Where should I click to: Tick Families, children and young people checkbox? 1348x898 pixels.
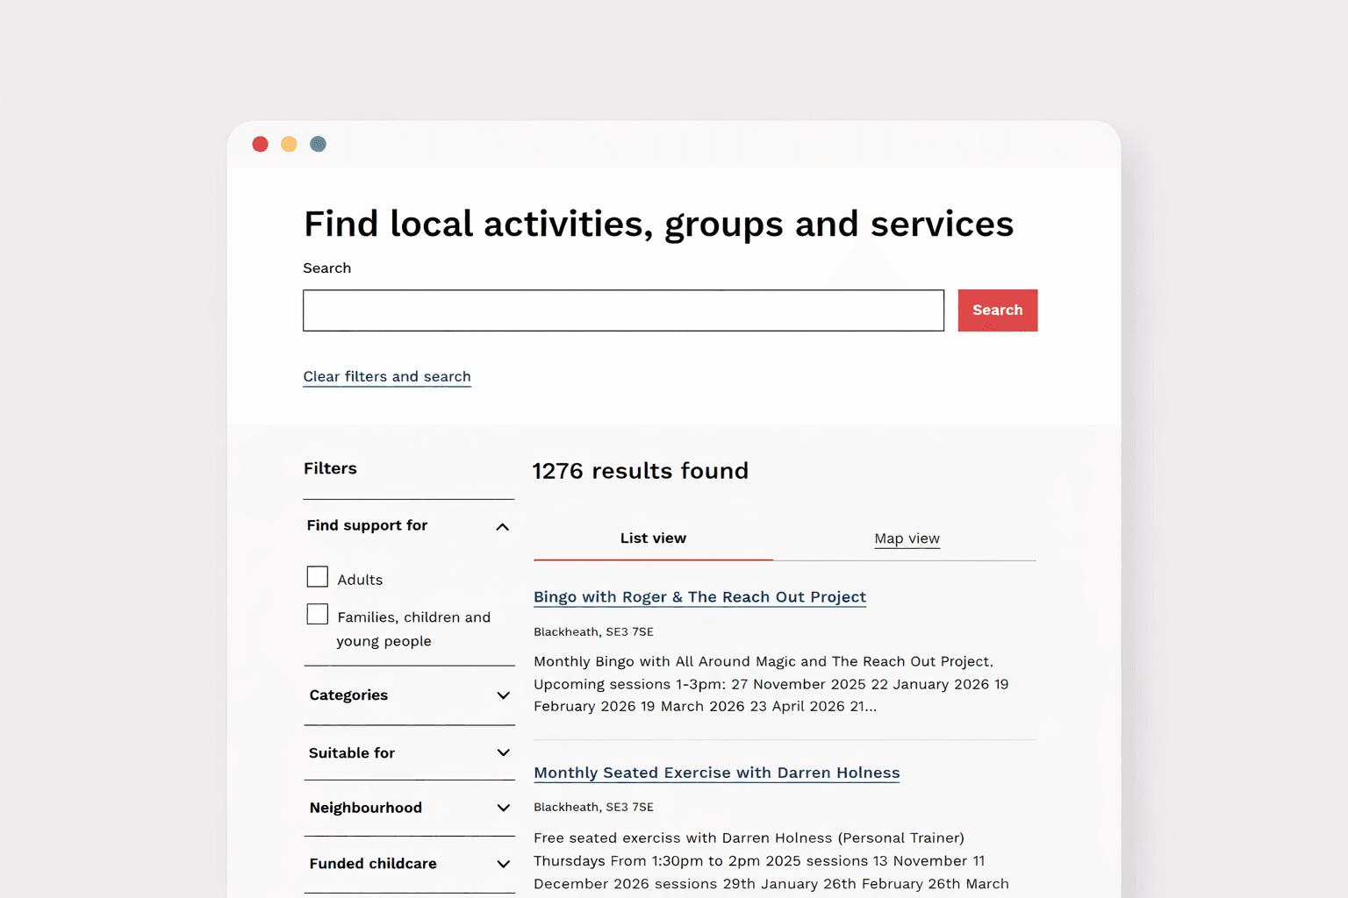click(318, 615)
